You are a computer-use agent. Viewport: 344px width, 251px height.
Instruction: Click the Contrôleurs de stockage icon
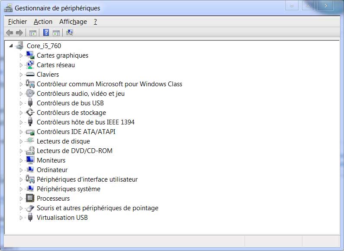point(30,113)
